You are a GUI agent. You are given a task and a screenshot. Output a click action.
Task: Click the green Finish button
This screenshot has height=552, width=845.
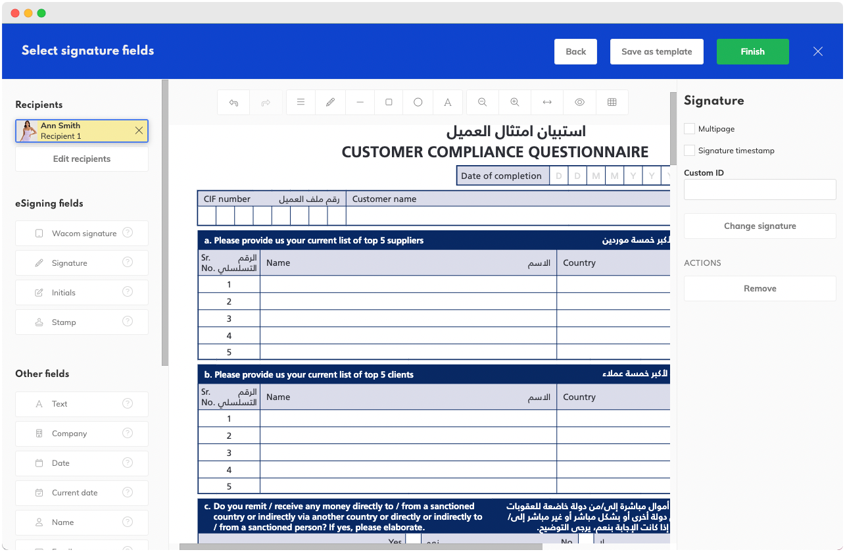pos(752,51)
